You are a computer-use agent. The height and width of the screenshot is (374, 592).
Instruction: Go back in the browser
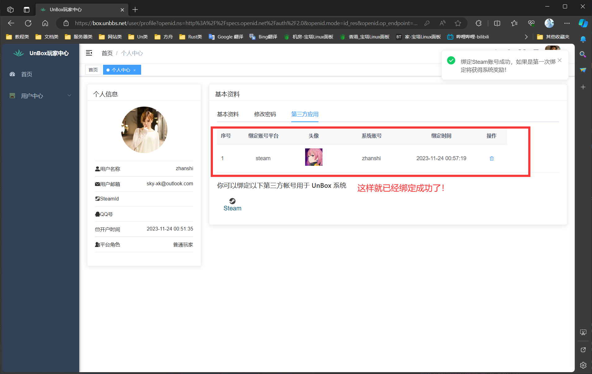[11, 23]
